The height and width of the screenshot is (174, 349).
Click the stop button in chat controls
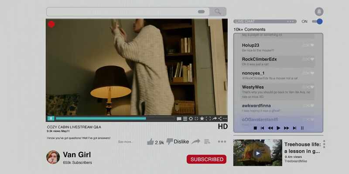click(255, 128)
